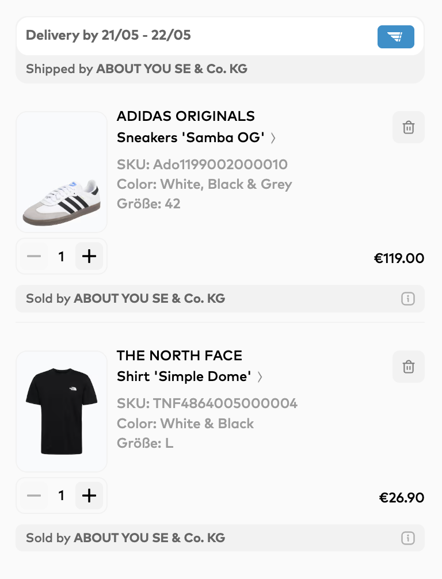
Task: Open the Sneakers 'Samba OG' product link
Action: point(190,138)
